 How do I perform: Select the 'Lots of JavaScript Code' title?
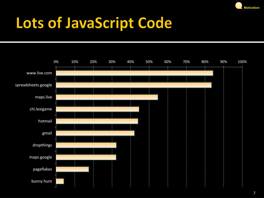click(94, 23)
